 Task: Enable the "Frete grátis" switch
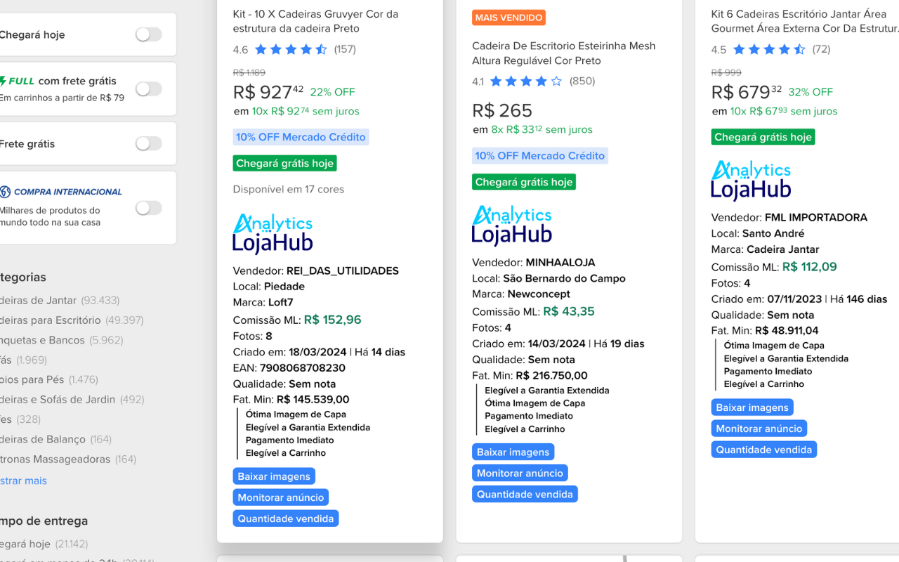(148, 143)
